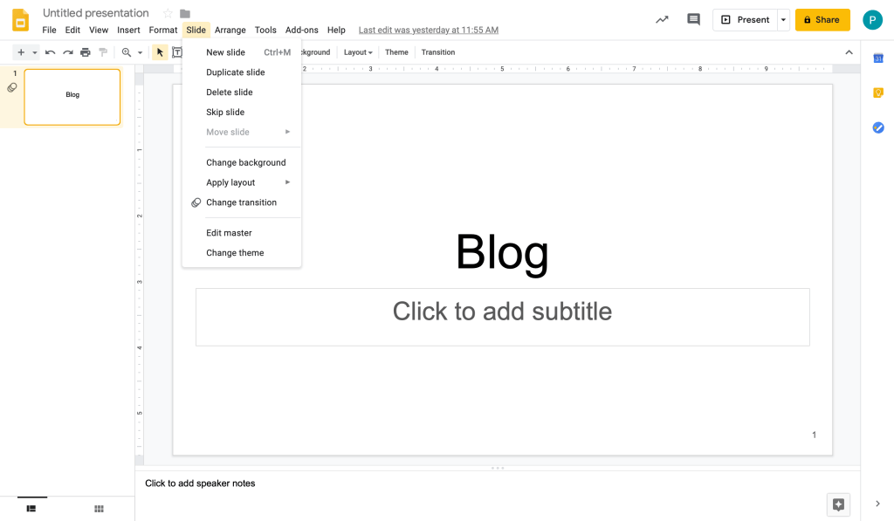Viewport: 894px width, 521px height.
Task: Open Google Calendar in side panel
Action: click(x=878, y=58)
